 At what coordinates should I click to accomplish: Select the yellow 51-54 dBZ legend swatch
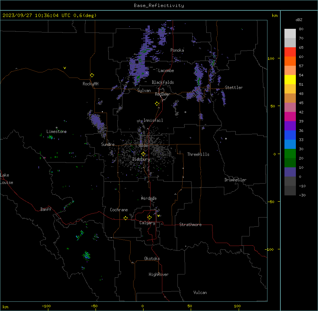[x=290, y=79]
